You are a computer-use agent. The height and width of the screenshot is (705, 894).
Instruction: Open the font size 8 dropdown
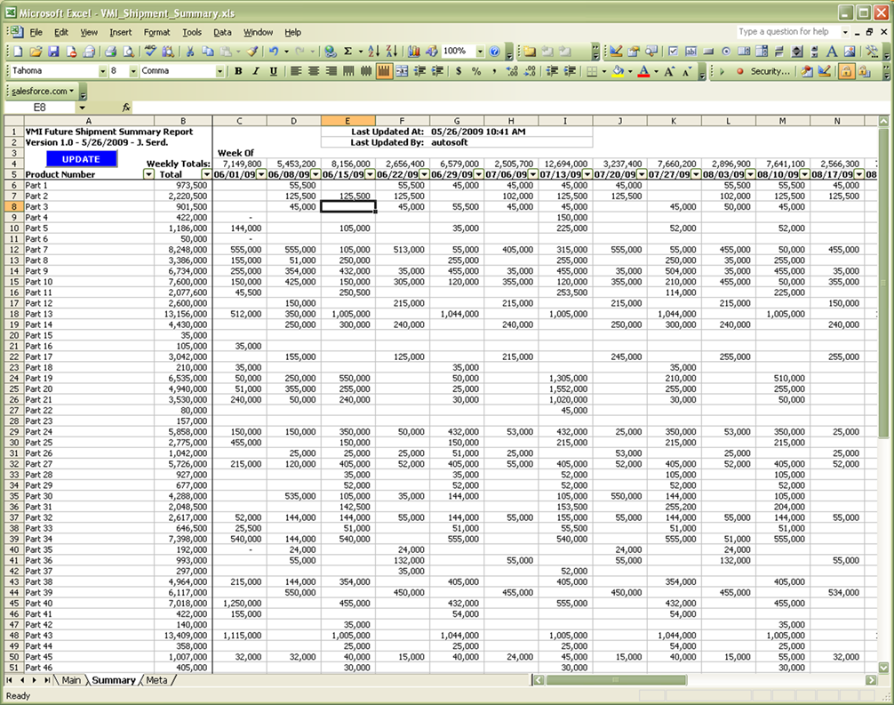[x=132, y=71]
